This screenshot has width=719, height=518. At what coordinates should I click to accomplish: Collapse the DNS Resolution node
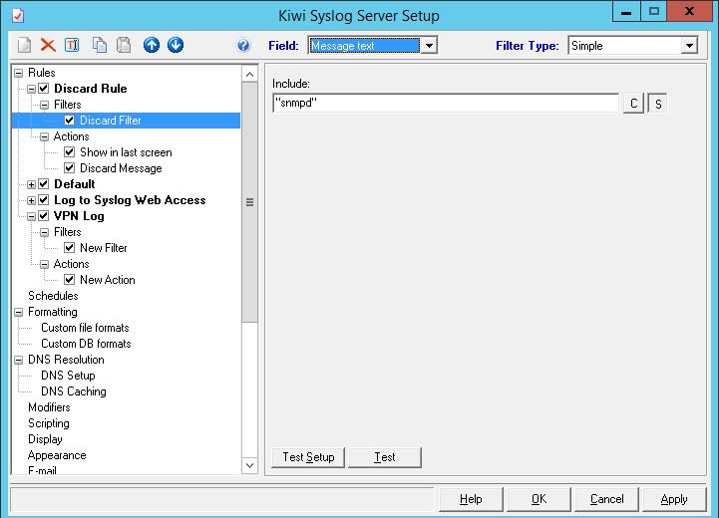18,360
